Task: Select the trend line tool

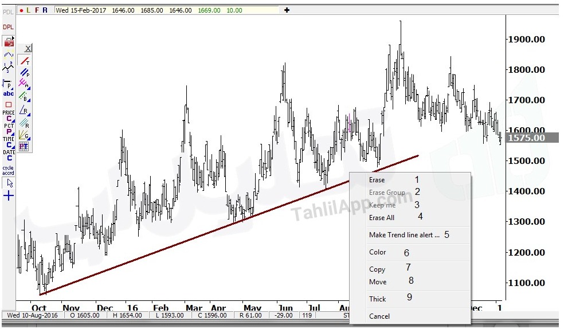Action: pos(25,61)
